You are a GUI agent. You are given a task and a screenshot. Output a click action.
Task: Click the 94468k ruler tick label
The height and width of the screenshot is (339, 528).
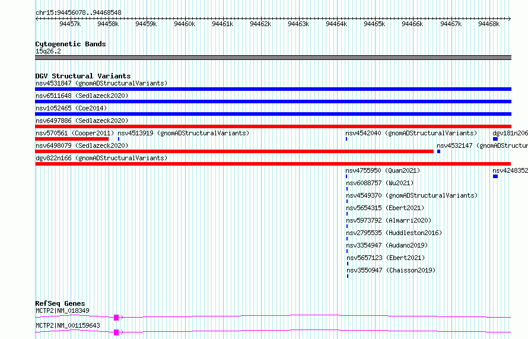[489, 24]
